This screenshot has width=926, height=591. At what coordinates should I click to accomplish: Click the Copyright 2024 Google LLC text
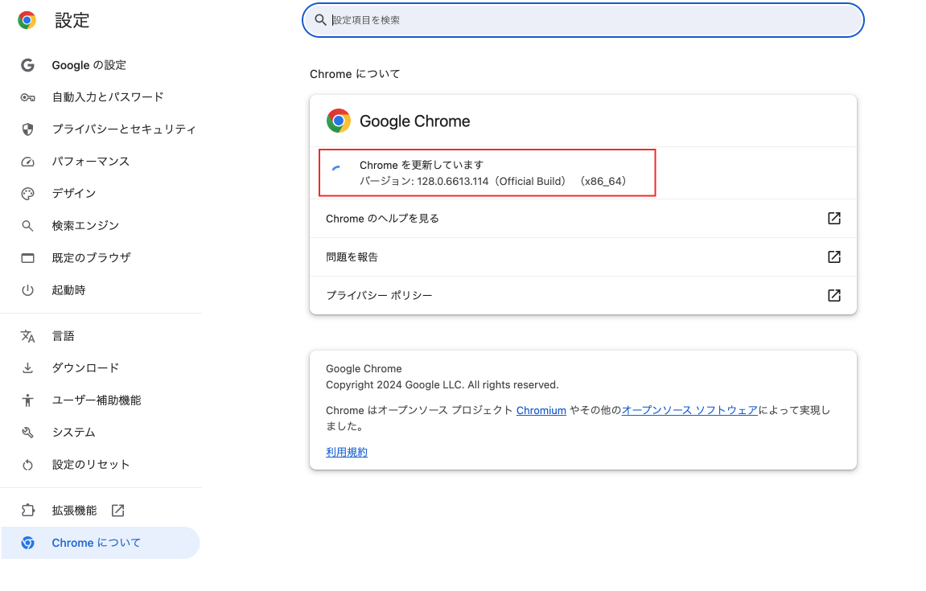tap(442, 385)
